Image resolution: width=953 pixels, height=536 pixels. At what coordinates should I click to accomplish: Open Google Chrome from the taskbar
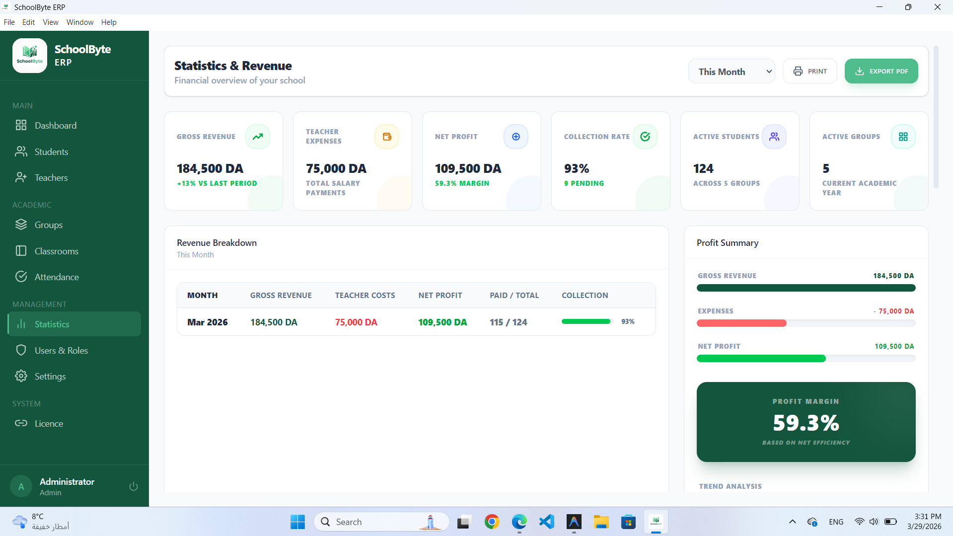click(x=492, y=522)
